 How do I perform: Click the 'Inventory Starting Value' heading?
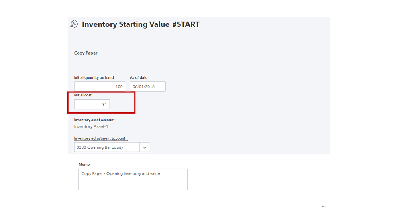tap(125, 24)
